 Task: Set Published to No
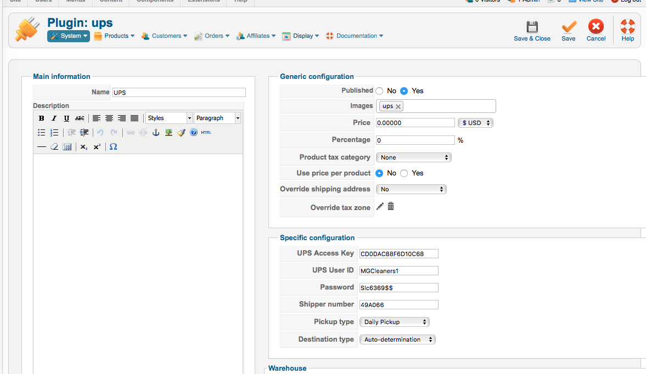379,91
